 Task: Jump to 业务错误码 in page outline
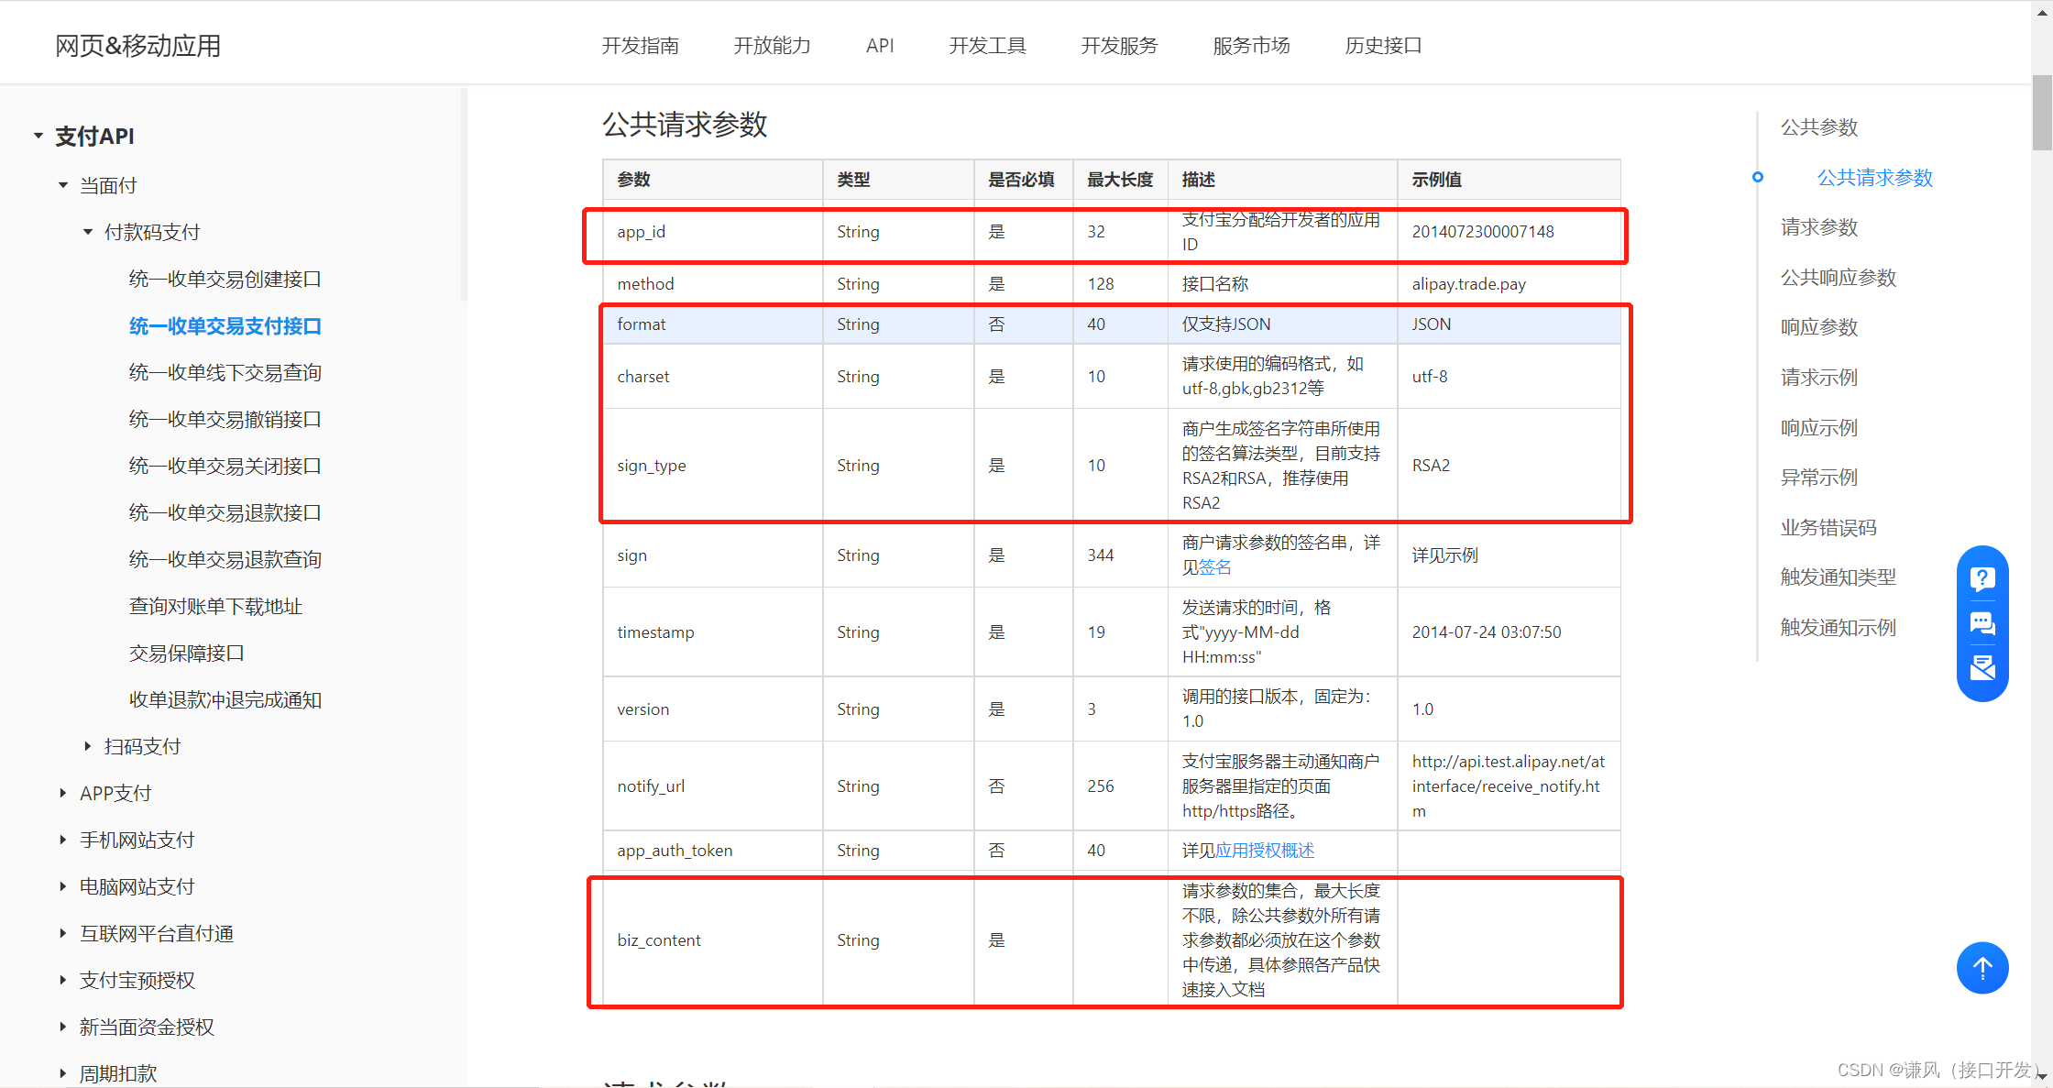click(1828, 528)
